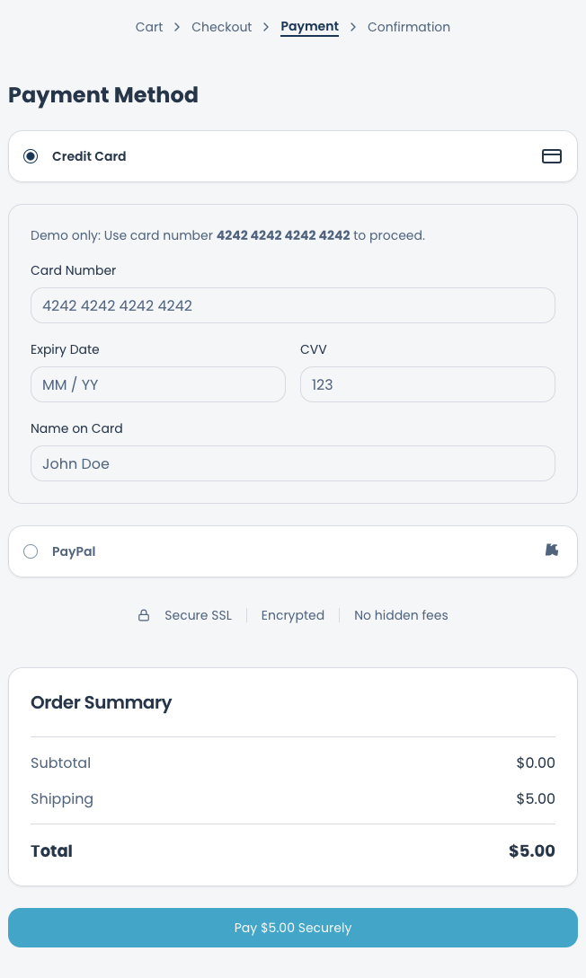This screenshot has width=586, height=978.
Task: Click the Order Summary Total amount
Action: coord(532,850)
